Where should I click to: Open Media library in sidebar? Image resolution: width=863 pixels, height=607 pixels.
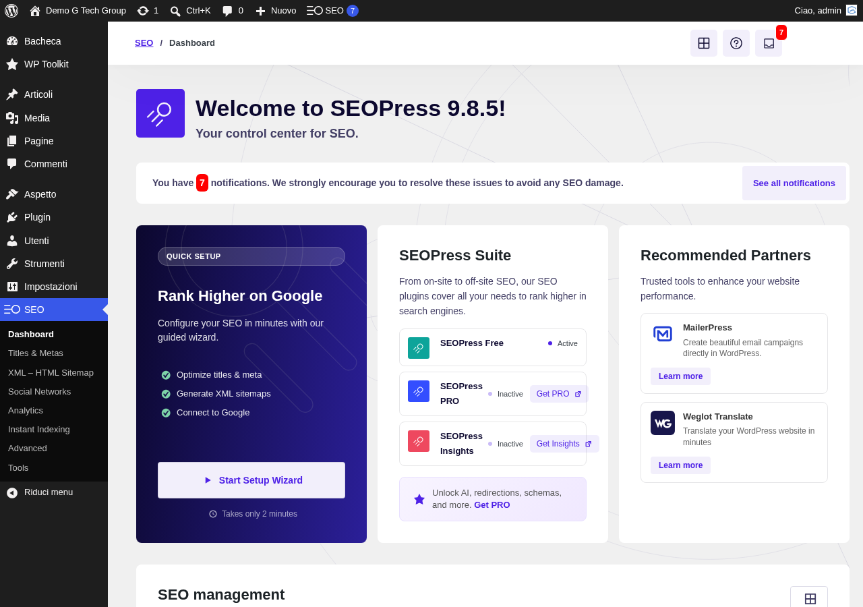click(x=54, y=118)
